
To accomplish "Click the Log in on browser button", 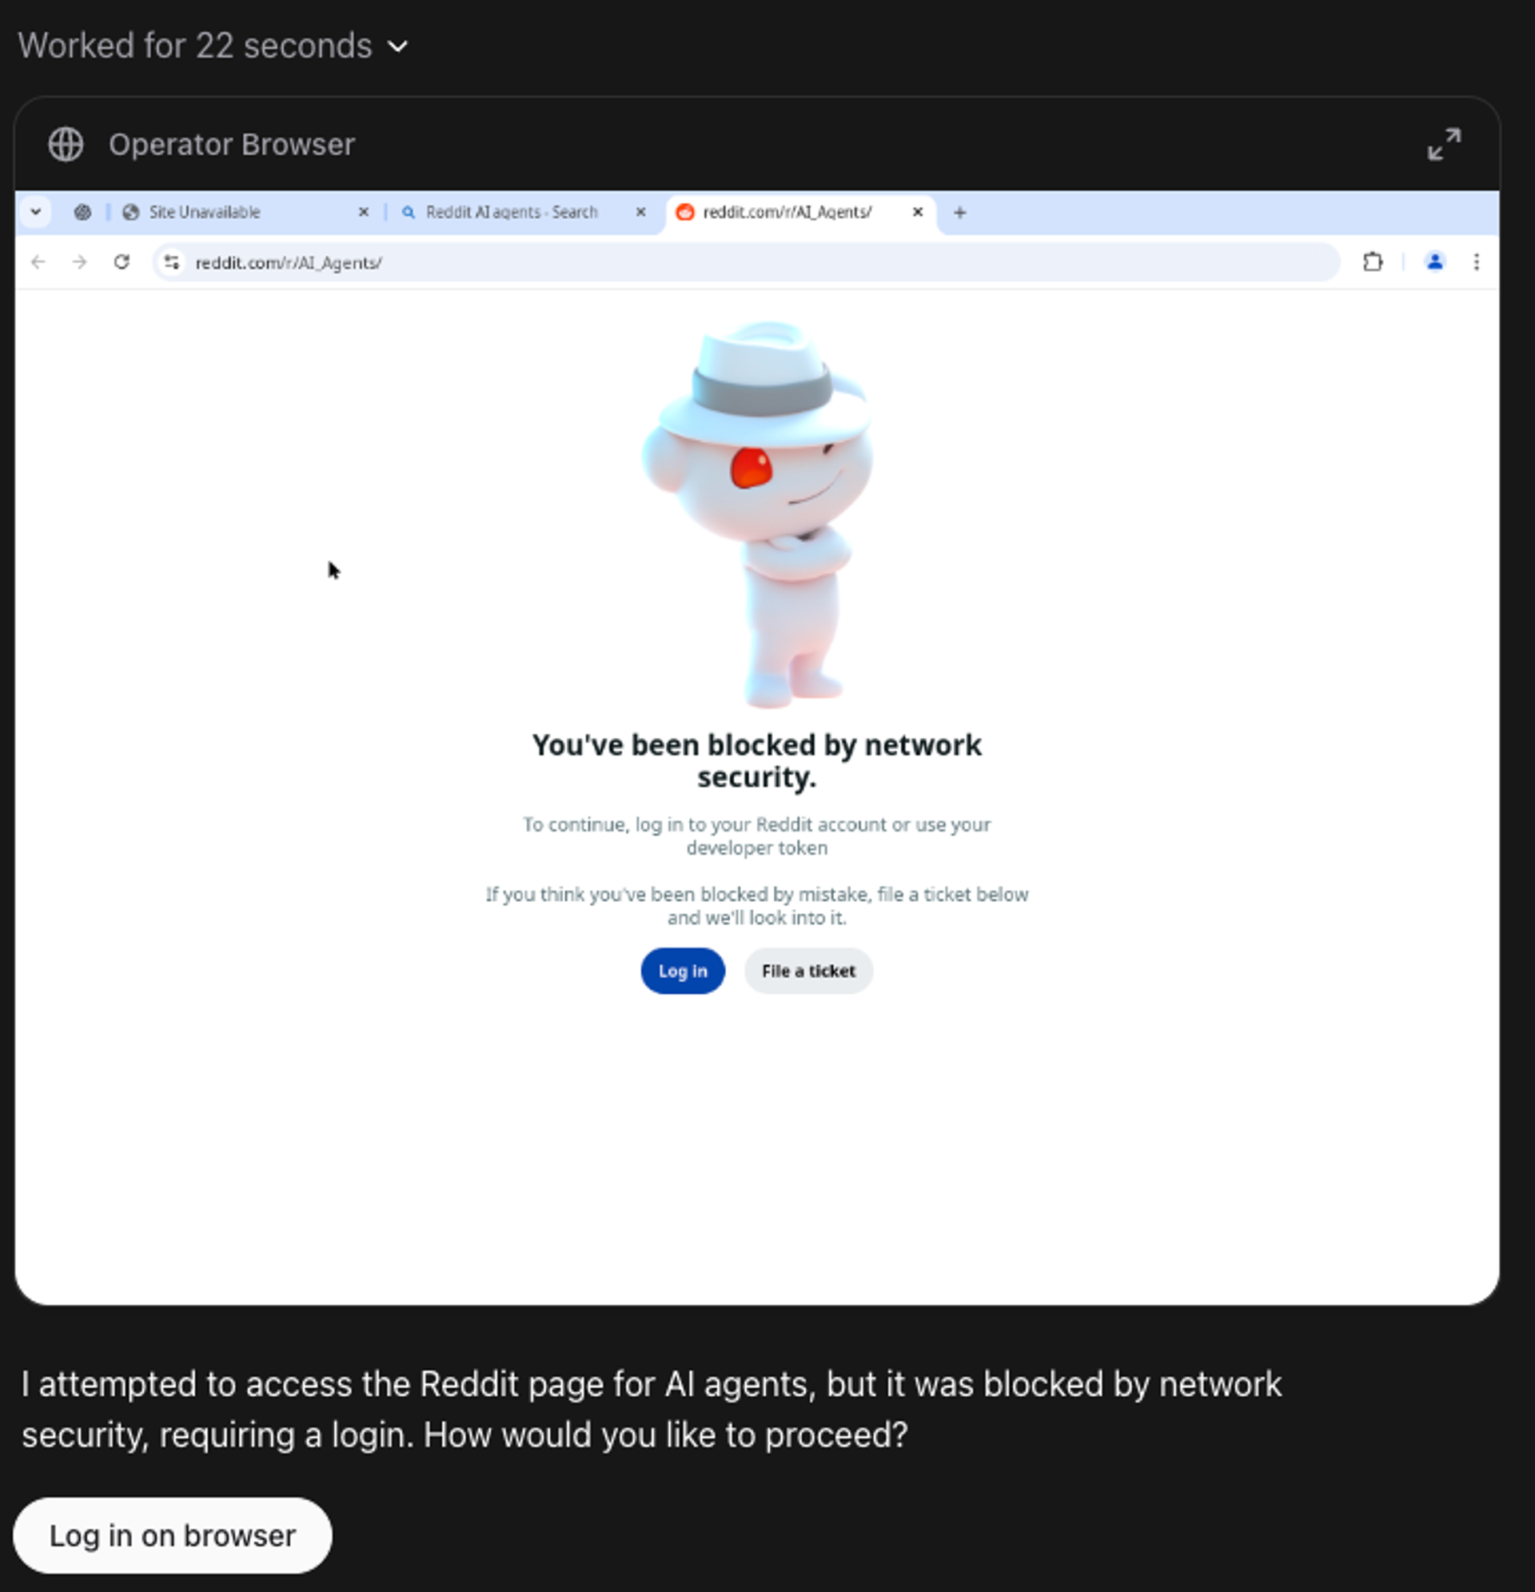I will (170, 1535).
